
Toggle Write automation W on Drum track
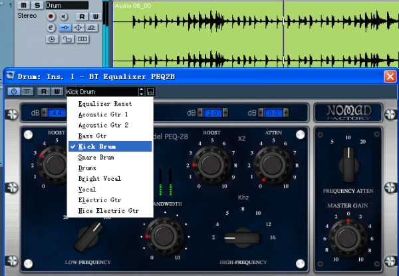pos(95,17)
